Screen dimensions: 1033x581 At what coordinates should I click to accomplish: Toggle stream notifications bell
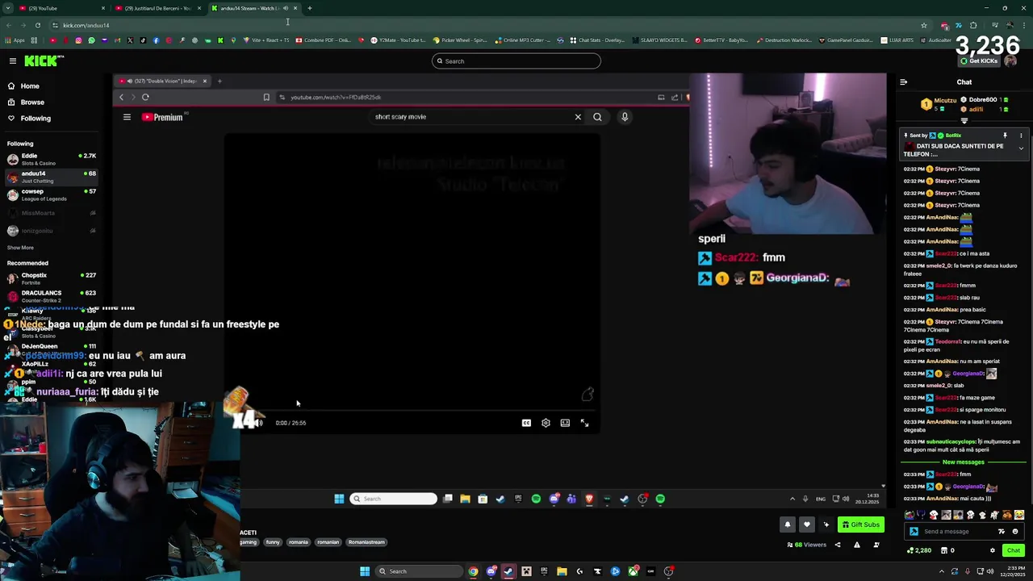pos(788,525)
